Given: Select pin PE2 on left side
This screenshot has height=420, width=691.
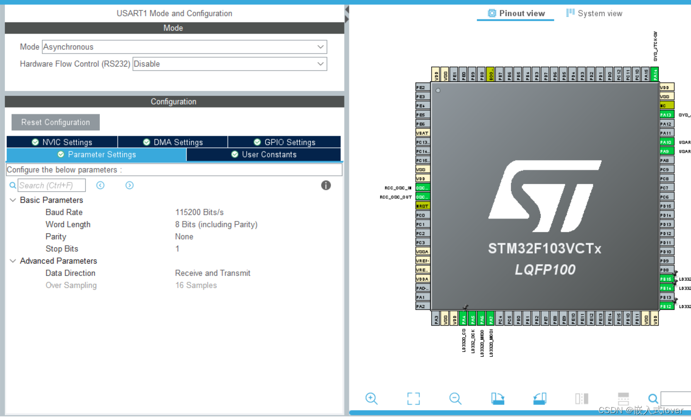Looking at the screenshot, I should tap(422, 88).
